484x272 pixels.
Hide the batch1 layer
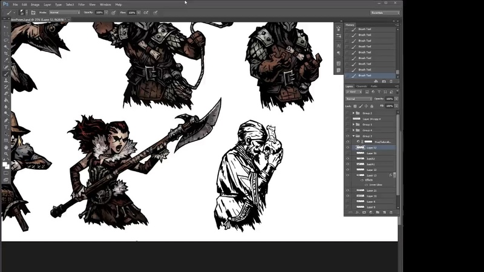point(348,164)
